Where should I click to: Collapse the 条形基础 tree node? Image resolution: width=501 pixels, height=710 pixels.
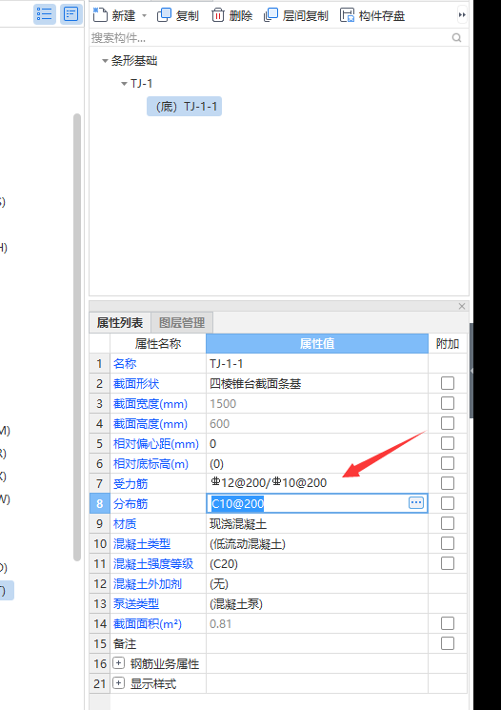point(105,61)
